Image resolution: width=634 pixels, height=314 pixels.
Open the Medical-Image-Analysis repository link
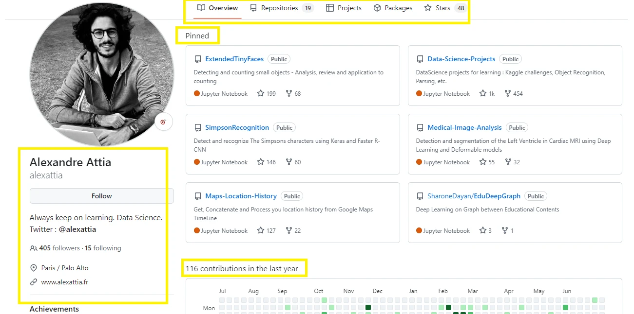464,127
